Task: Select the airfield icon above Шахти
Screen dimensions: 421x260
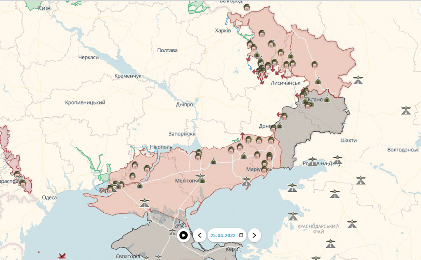Action: [x=406, y=110]
